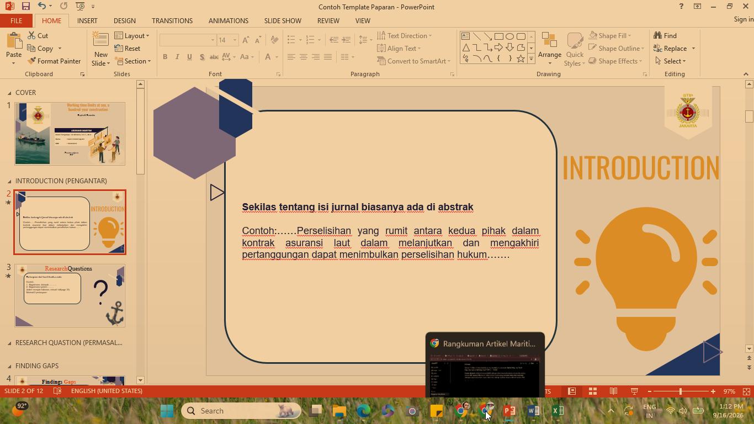Click the Reset slide button
This screenshot has width=754, height=424.
(128, 48)
